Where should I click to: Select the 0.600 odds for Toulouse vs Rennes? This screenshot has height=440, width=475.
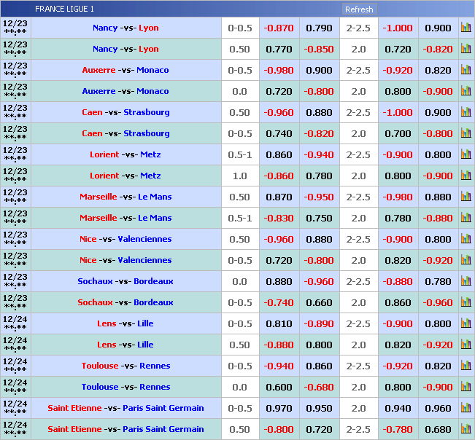click(279, 387)
